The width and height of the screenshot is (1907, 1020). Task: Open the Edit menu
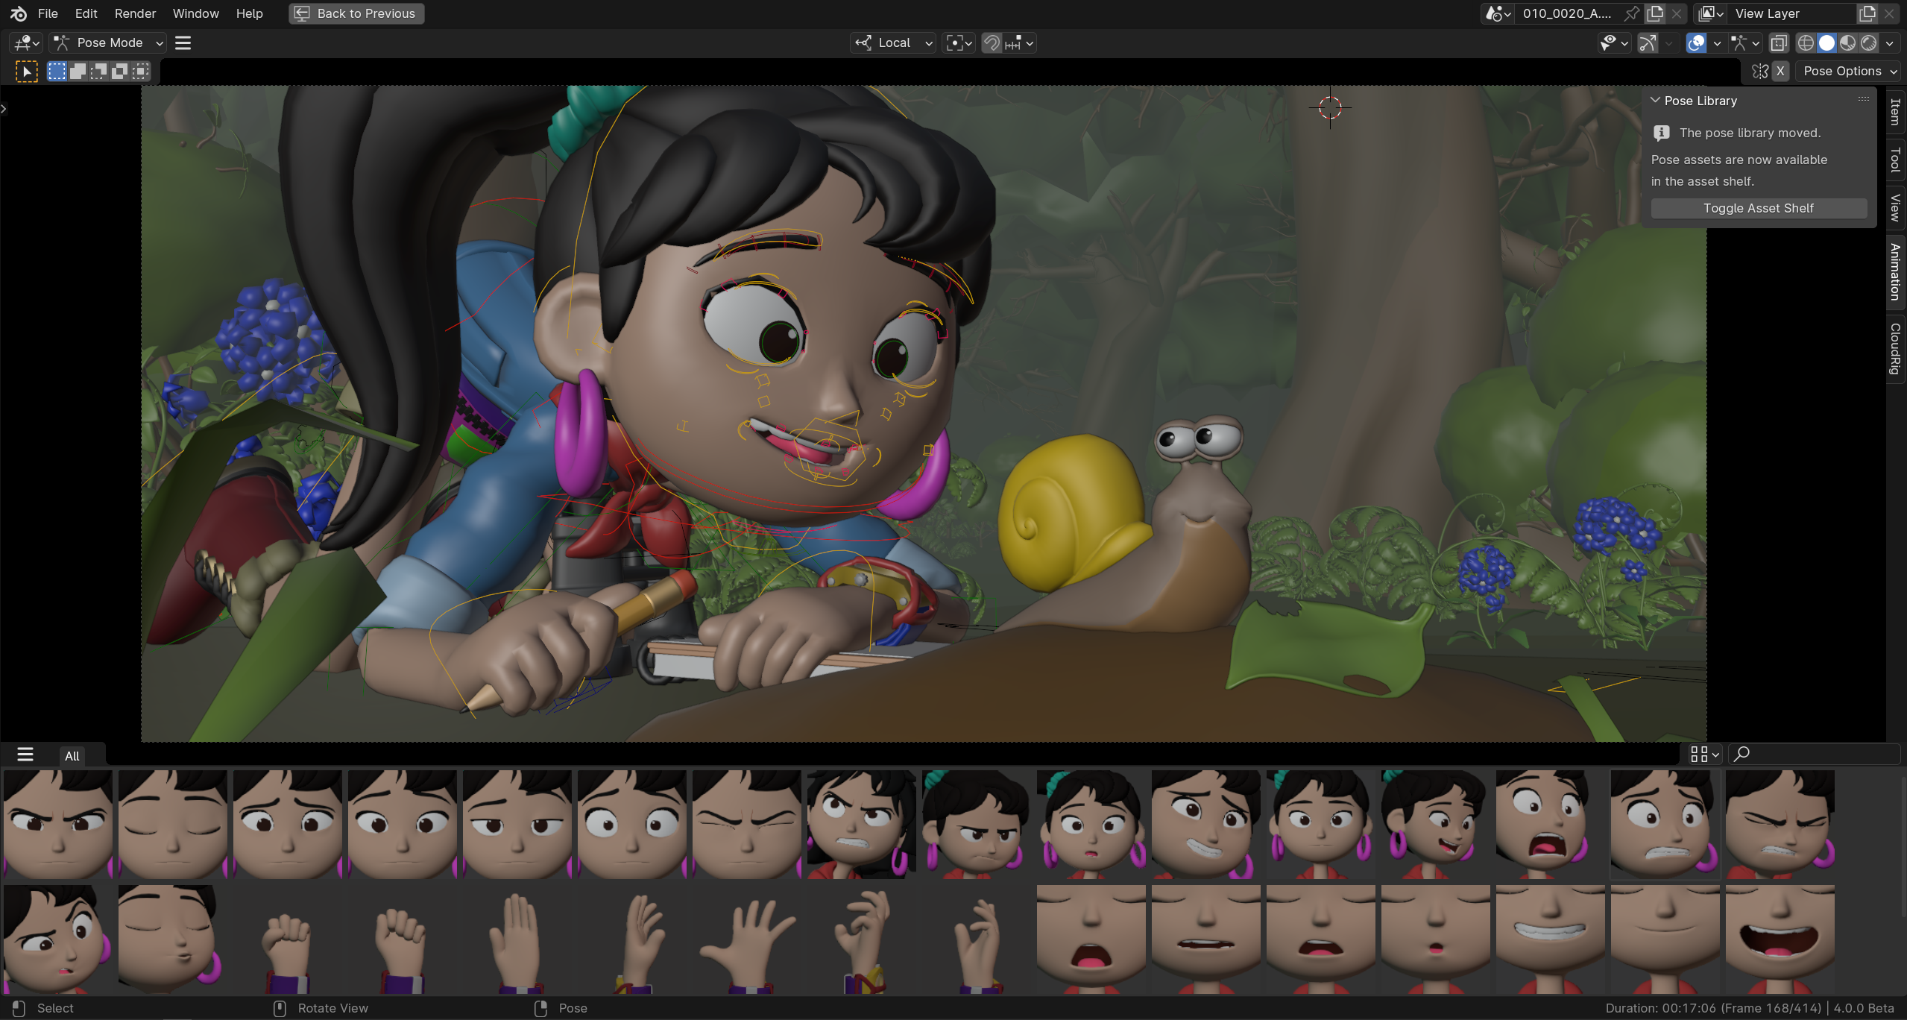86,13
